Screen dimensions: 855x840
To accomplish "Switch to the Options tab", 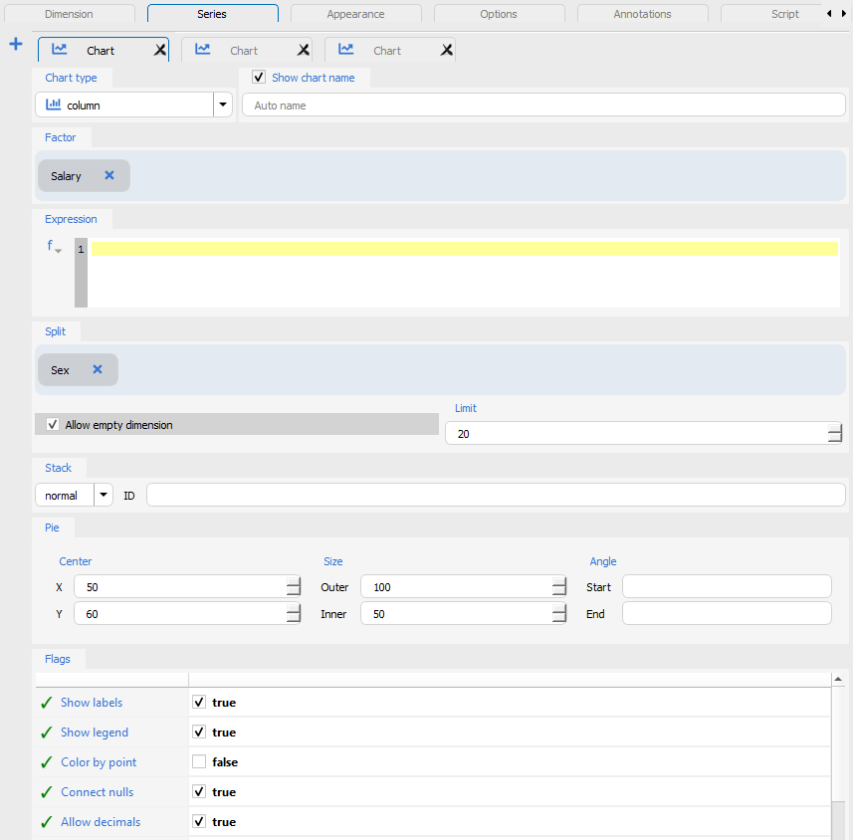I will [499, 14].
